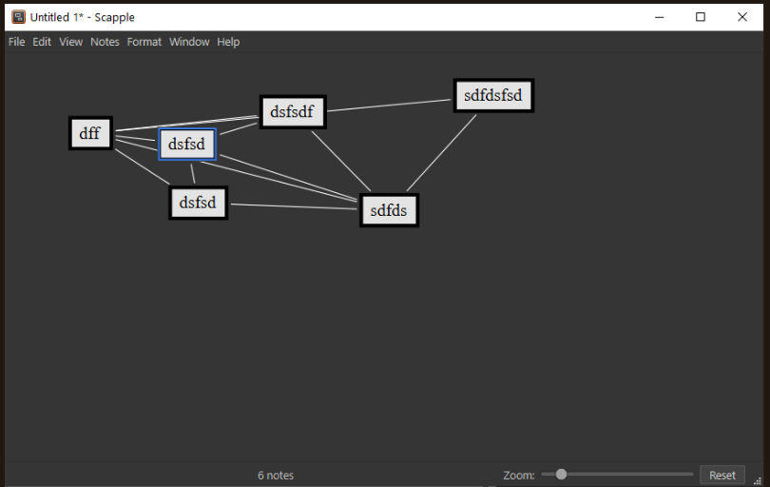Open the File menu
The image size is (770, 487).
click(17, 42)
